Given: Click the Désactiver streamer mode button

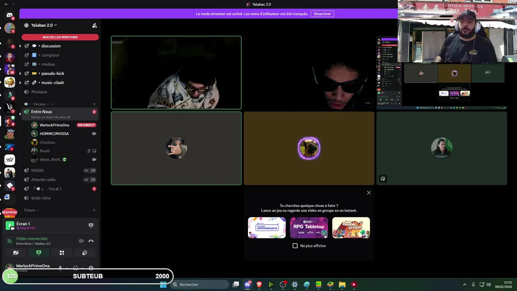Looking at the screenshot, I should pos(322,14).
